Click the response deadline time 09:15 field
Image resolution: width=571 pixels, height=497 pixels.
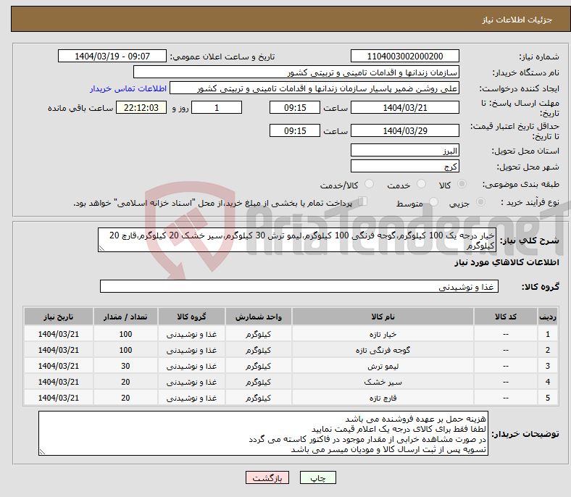point(295,107)
